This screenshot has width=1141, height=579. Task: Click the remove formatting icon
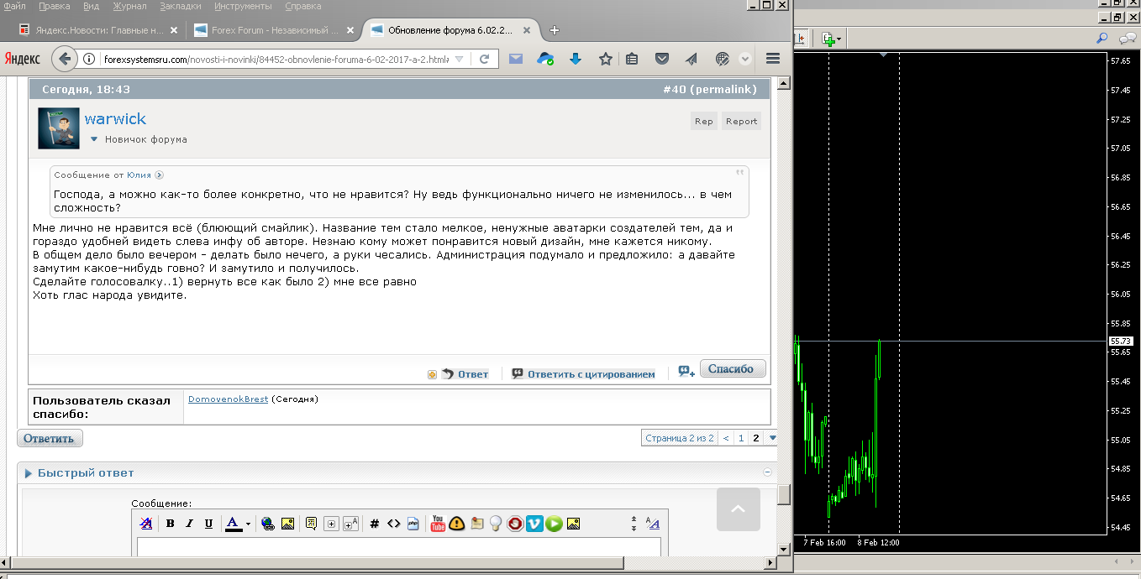(146, 524)
